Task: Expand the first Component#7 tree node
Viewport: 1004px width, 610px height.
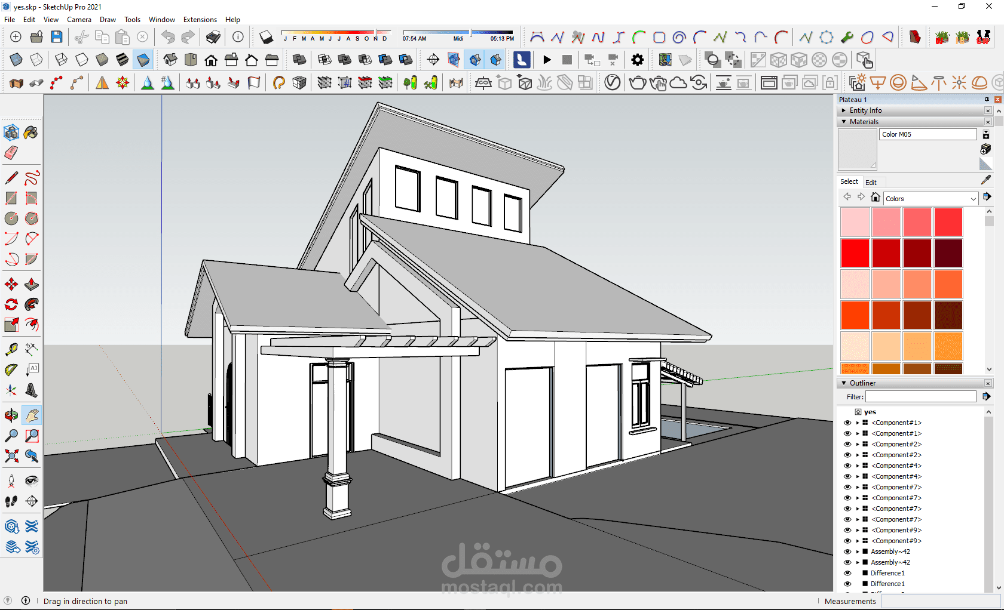Action: tap(858, 487)
